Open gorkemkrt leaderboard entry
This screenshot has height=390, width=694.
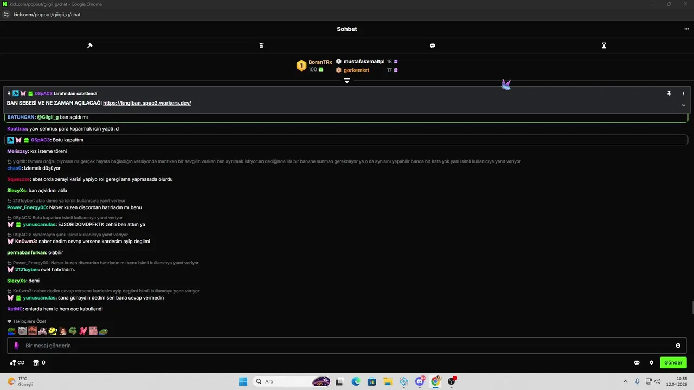click(x=356, y=70)
